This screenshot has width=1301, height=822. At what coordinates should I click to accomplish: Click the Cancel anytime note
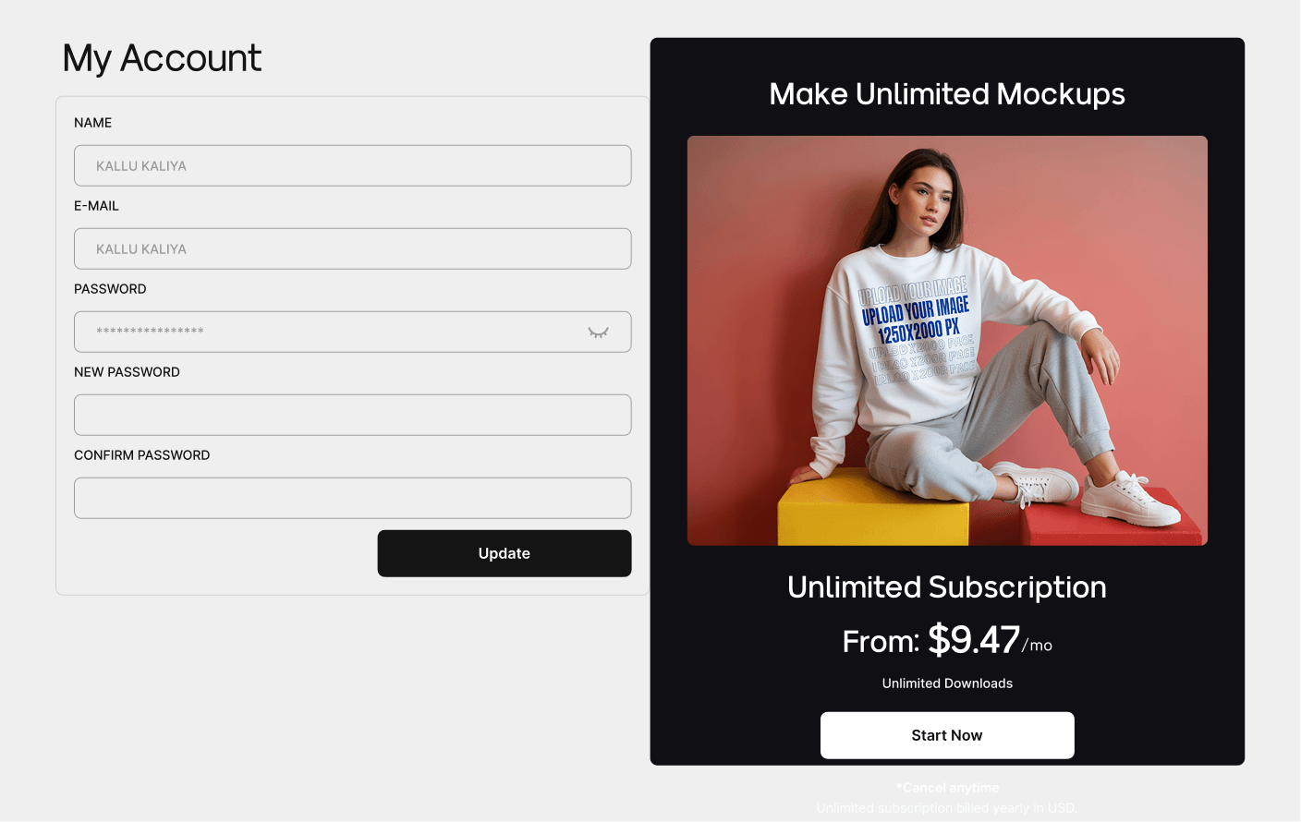(x=947, y=788)
